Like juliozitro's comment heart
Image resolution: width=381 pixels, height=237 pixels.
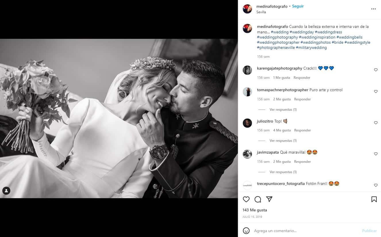376,123
